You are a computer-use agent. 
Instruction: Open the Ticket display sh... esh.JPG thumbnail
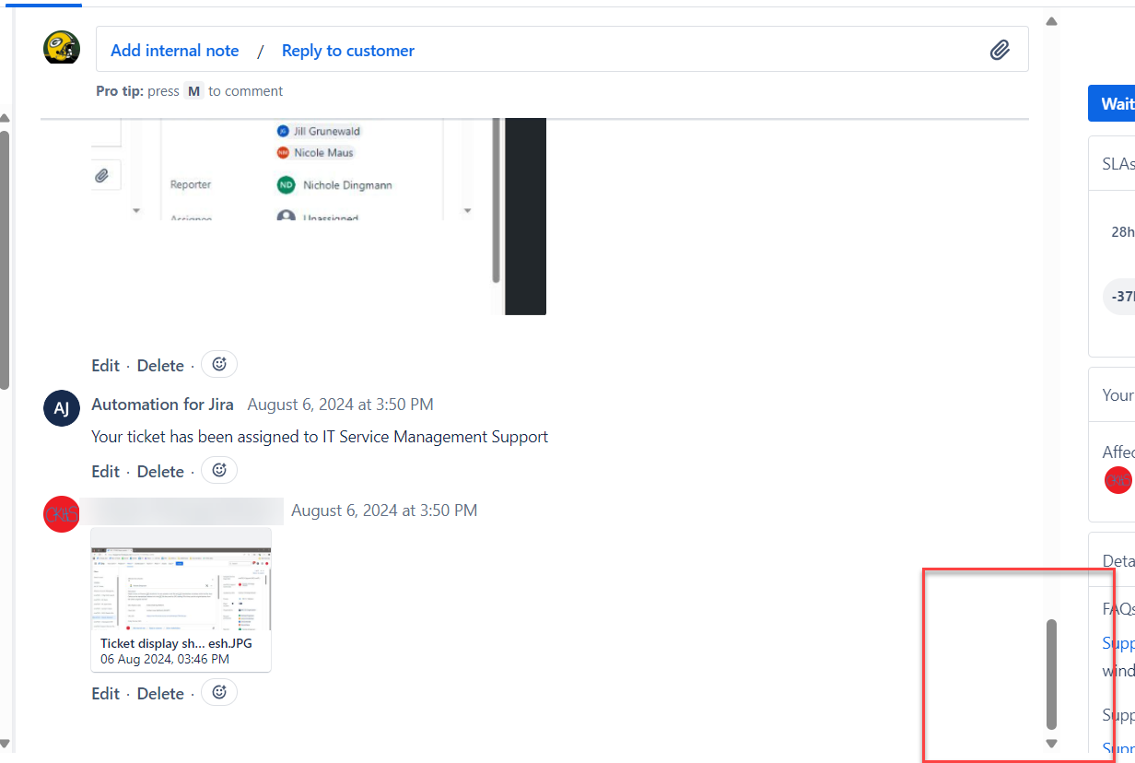tap(181, 599)
